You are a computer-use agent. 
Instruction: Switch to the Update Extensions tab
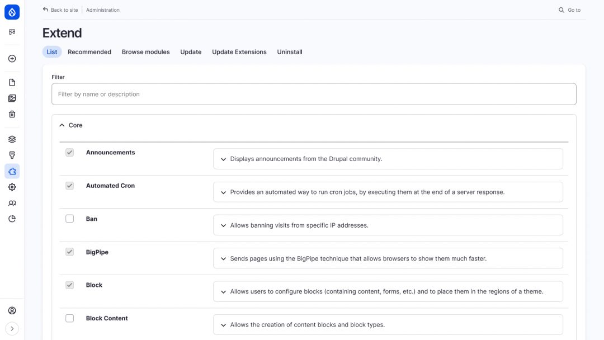tap(239, 52)
